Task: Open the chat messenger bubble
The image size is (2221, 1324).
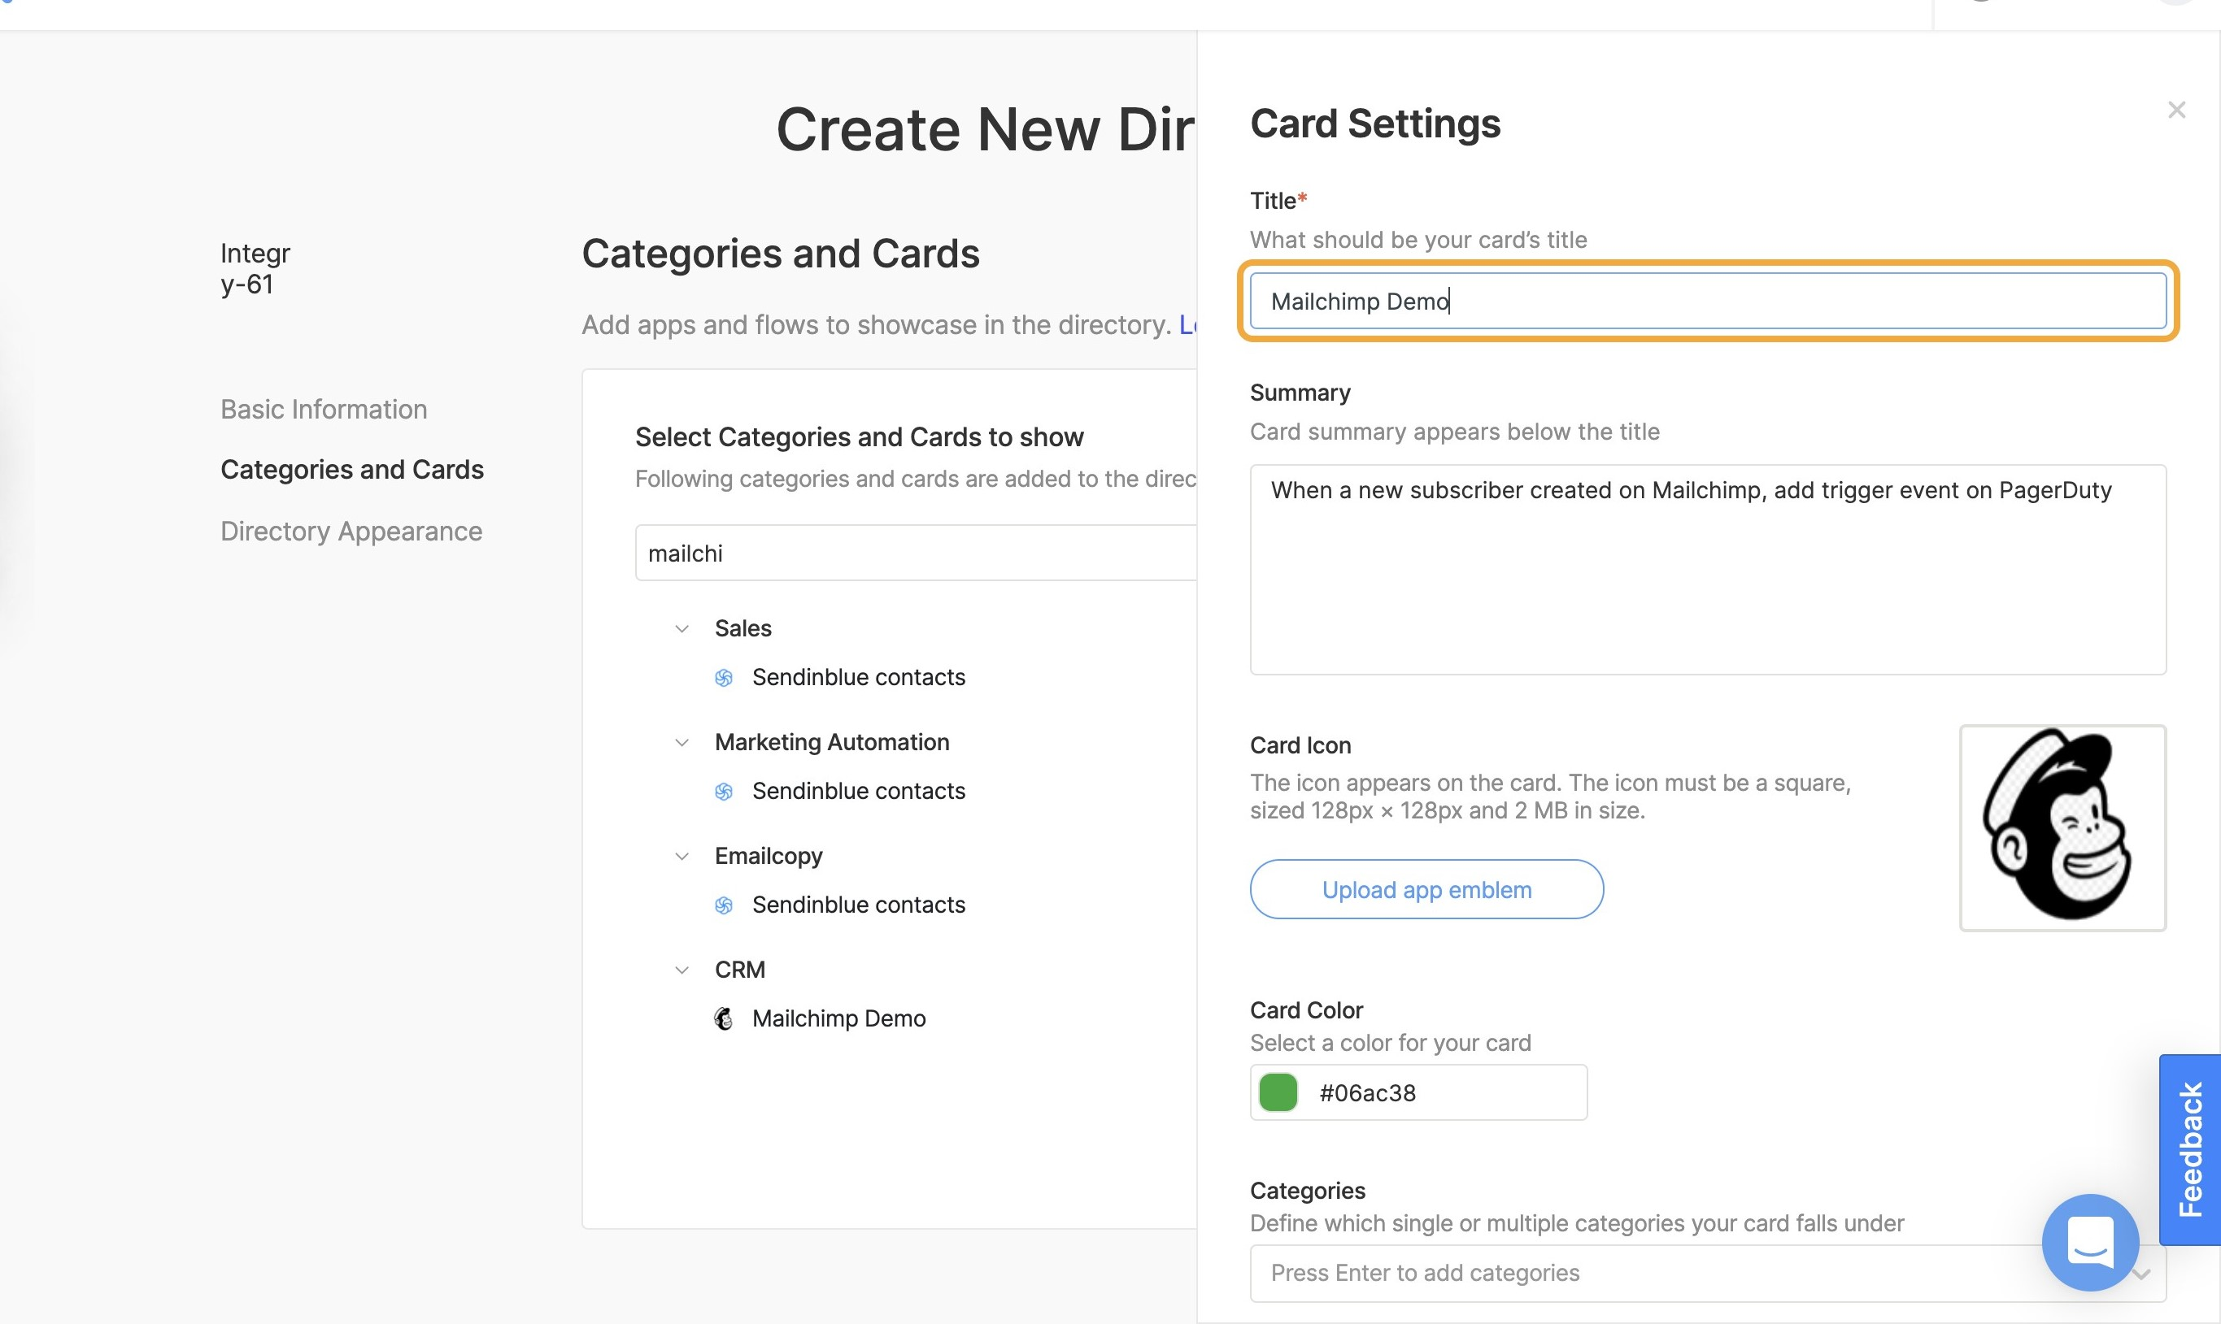Action: point(2090,1242)
